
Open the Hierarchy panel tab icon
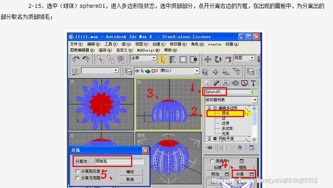226,83
